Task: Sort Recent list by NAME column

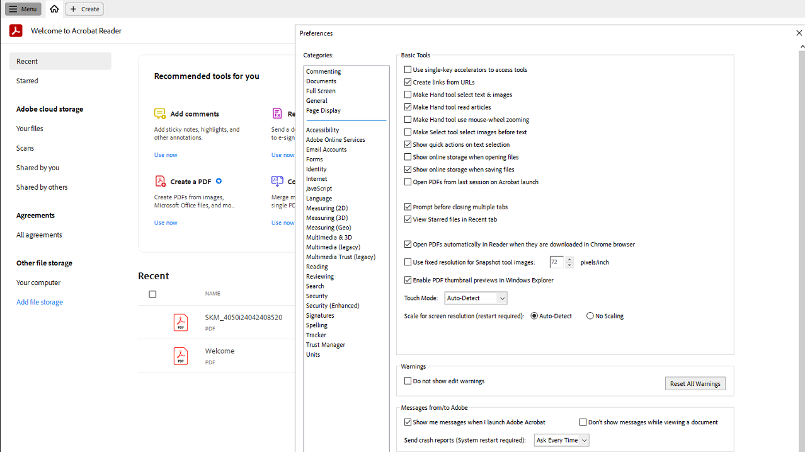Action: click(212, 294)
